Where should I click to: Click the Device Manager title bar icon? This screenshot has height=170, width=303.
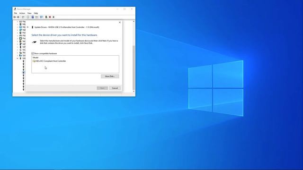tap(15, 9)
